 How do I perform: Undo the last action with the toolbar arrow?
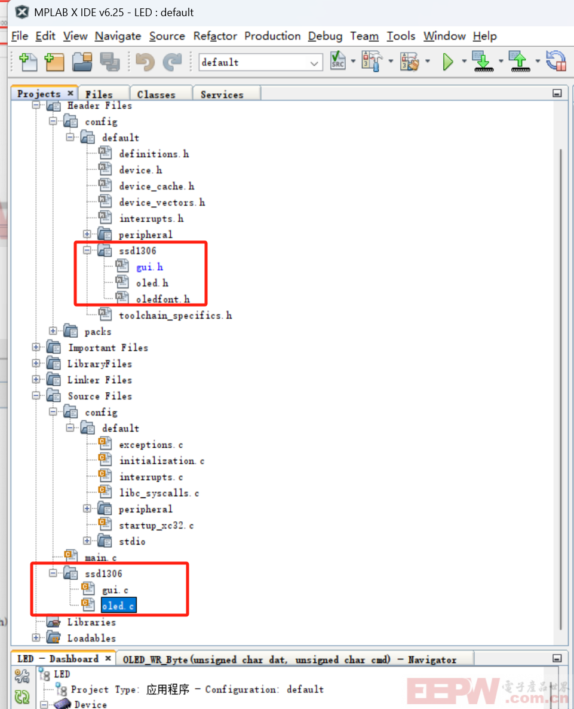[x=145, y=62]
